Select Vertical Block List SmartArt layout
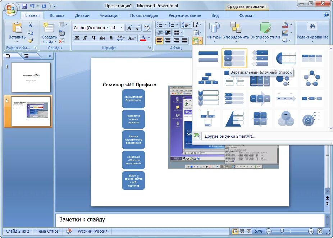The image size is (333, 238). (234, 58)
